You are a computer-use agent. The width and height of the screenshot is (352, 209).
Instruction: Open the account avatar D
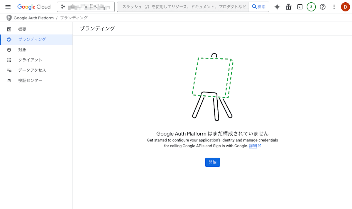point(345,7)
